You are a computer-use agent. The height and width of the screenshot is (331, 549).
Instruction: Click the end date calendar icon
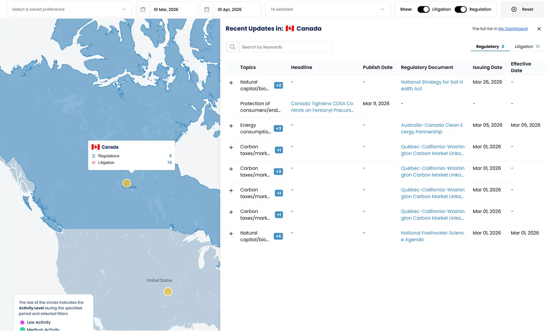pos(207,9)
